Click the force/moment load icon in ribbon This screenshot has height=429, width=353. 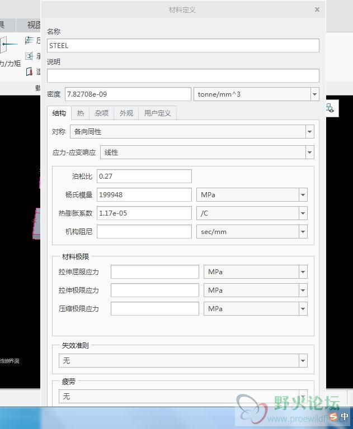click(x=8, y=45)
